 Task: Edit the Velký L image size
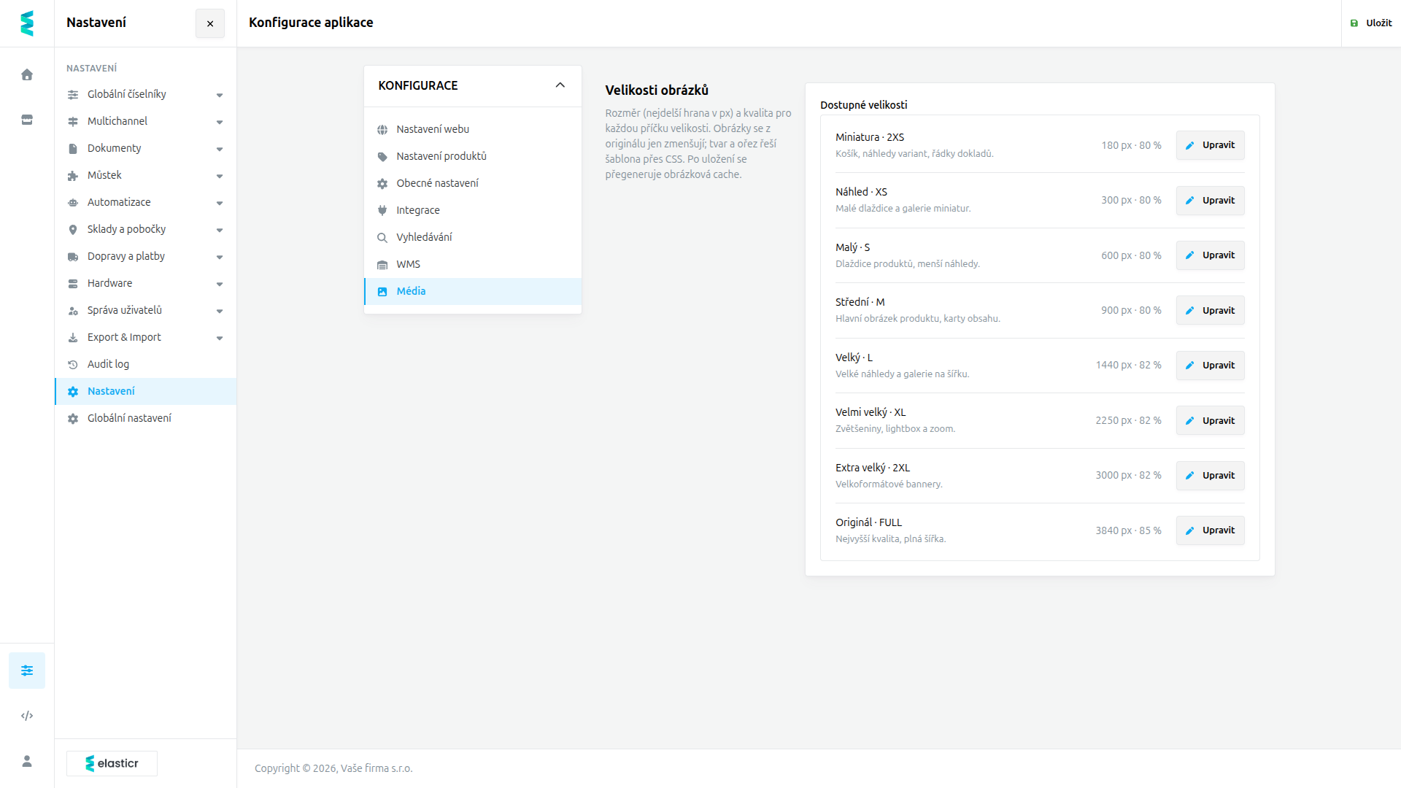[1211, 366]
